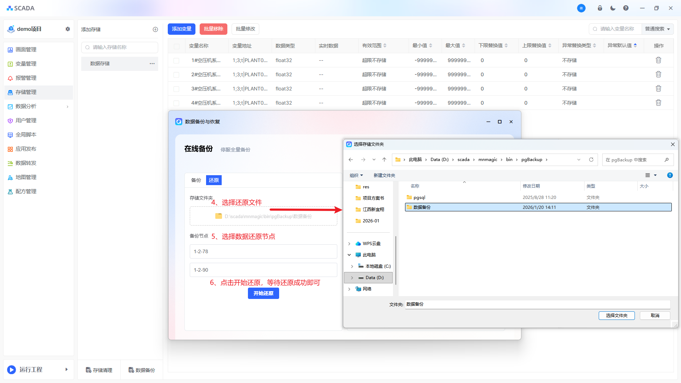Expand the 数据分析 sidebar submenu
The width and height of the screenshot is (681, 383).
(x=67, y=106)
